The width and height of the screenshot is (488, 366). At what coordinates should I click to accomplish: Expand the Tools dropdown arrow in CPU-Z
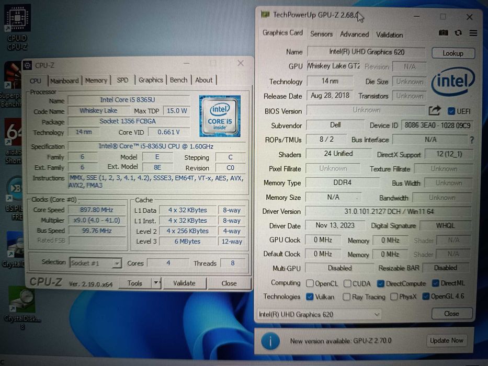click(x=156, y=283)
